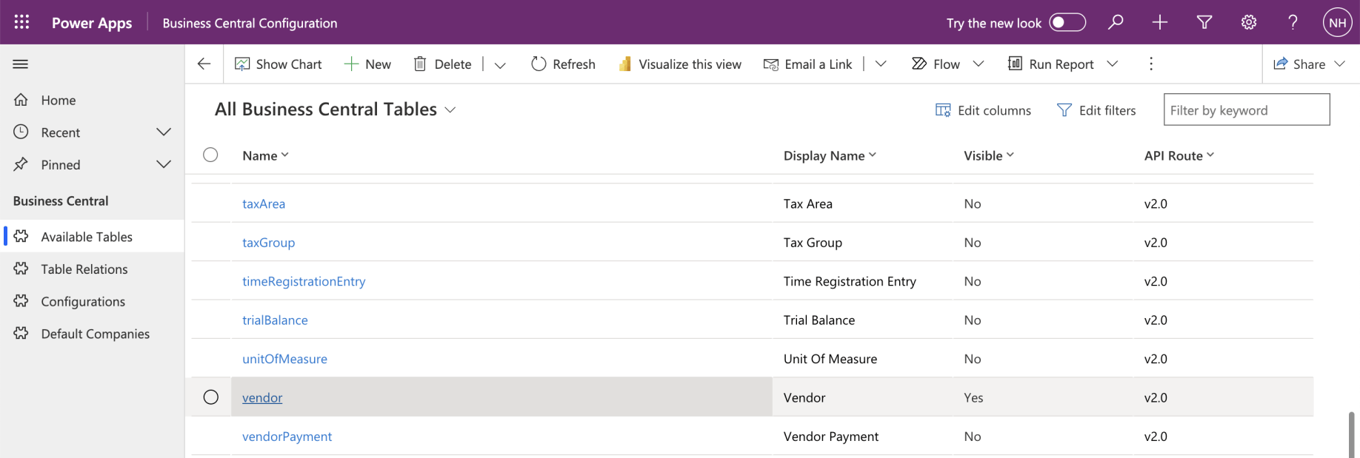Screen dimensions: 1360x458
Task: Open the timeRegistrationEntry table link
Action: [x=304, y=281]
